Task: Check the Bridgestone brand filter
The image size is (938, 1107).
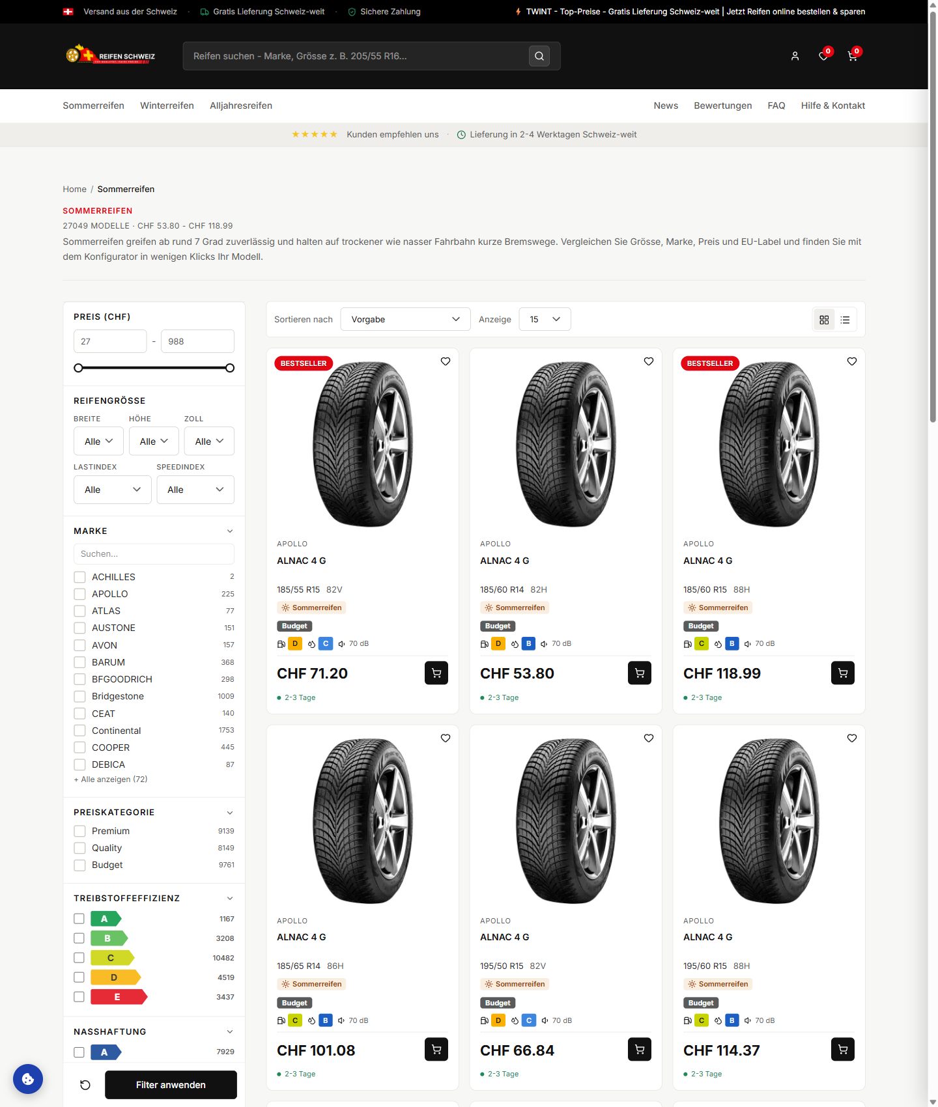Action: coord(79,696)
